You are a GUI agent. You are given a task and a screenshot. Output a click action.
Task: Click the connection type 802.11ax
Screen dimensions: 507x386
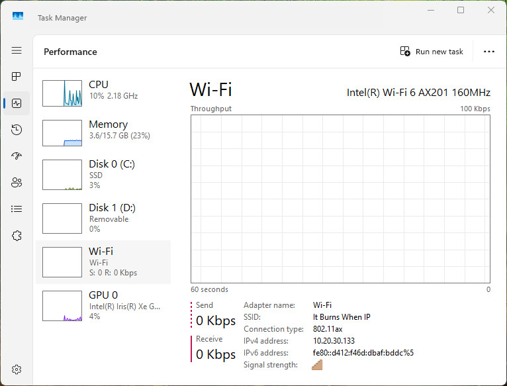pyautogui.click(x=328, y=329)
